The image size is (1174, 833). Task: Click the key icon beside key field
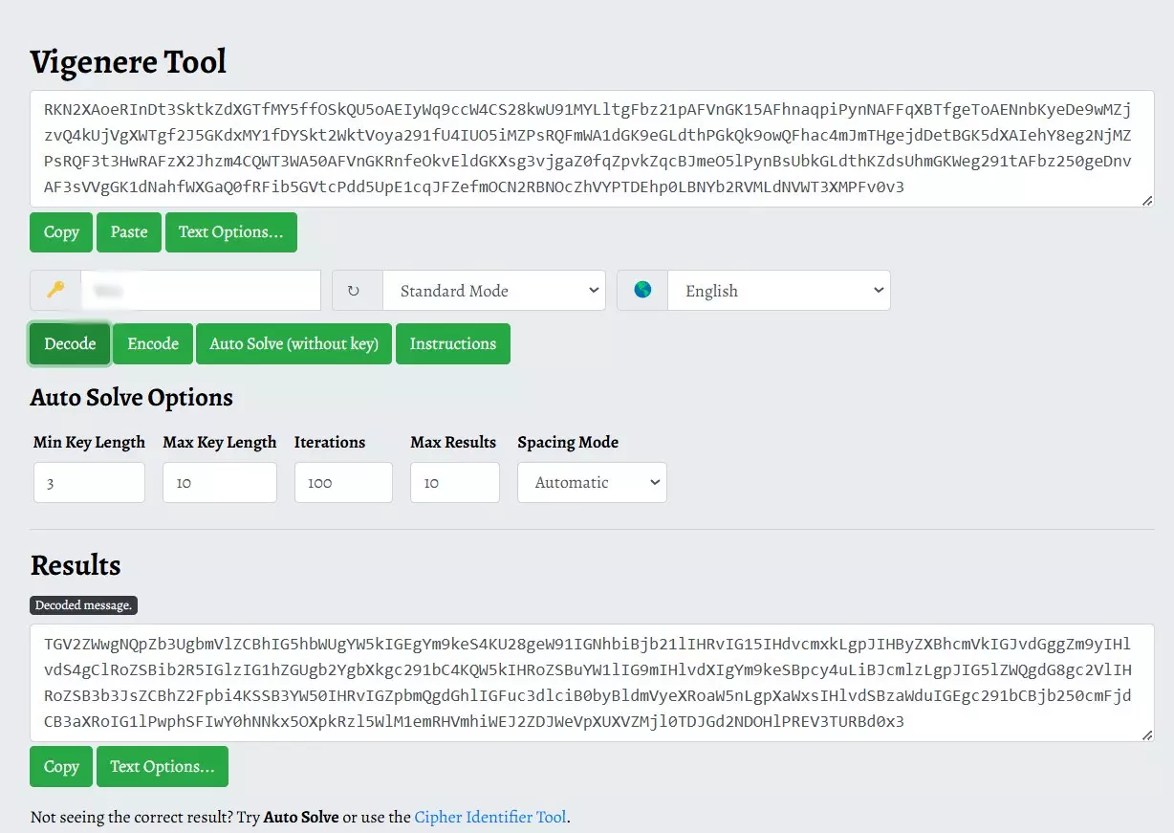click(55, 290)
